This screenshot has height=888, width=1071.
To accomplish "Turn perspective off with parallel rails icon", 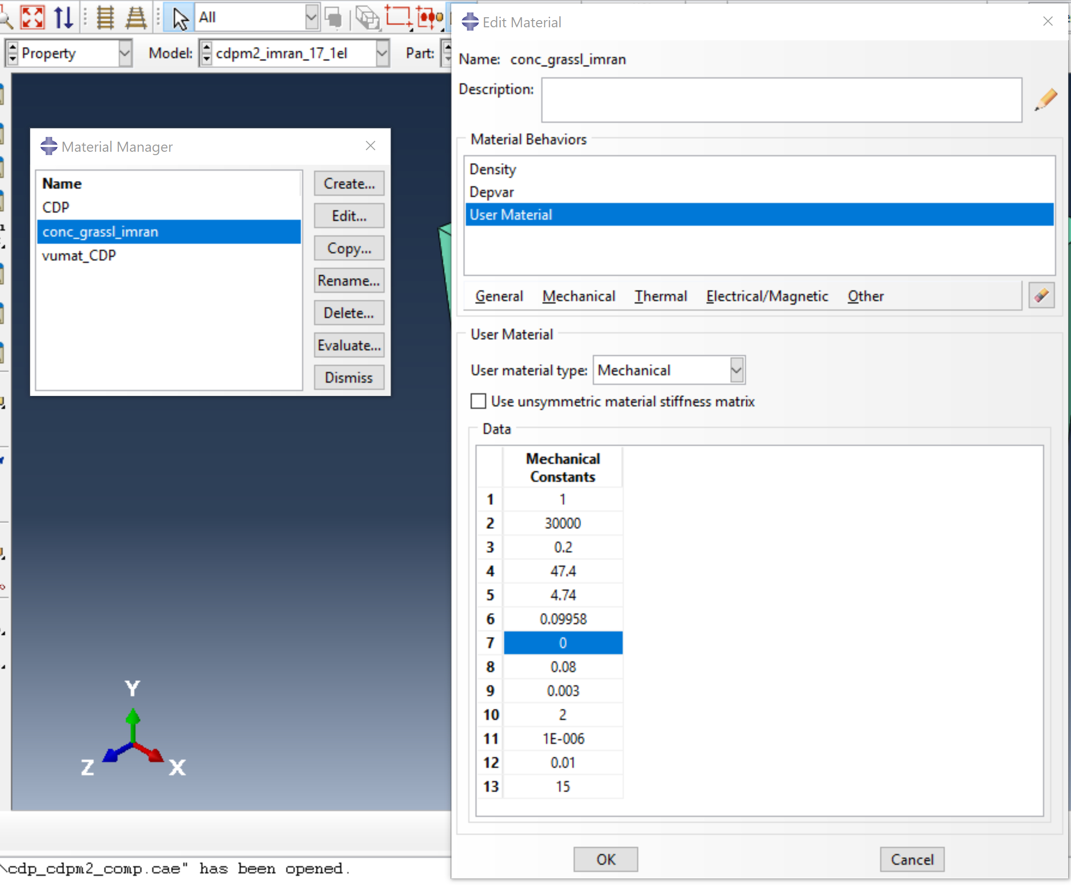I will 106,17.
